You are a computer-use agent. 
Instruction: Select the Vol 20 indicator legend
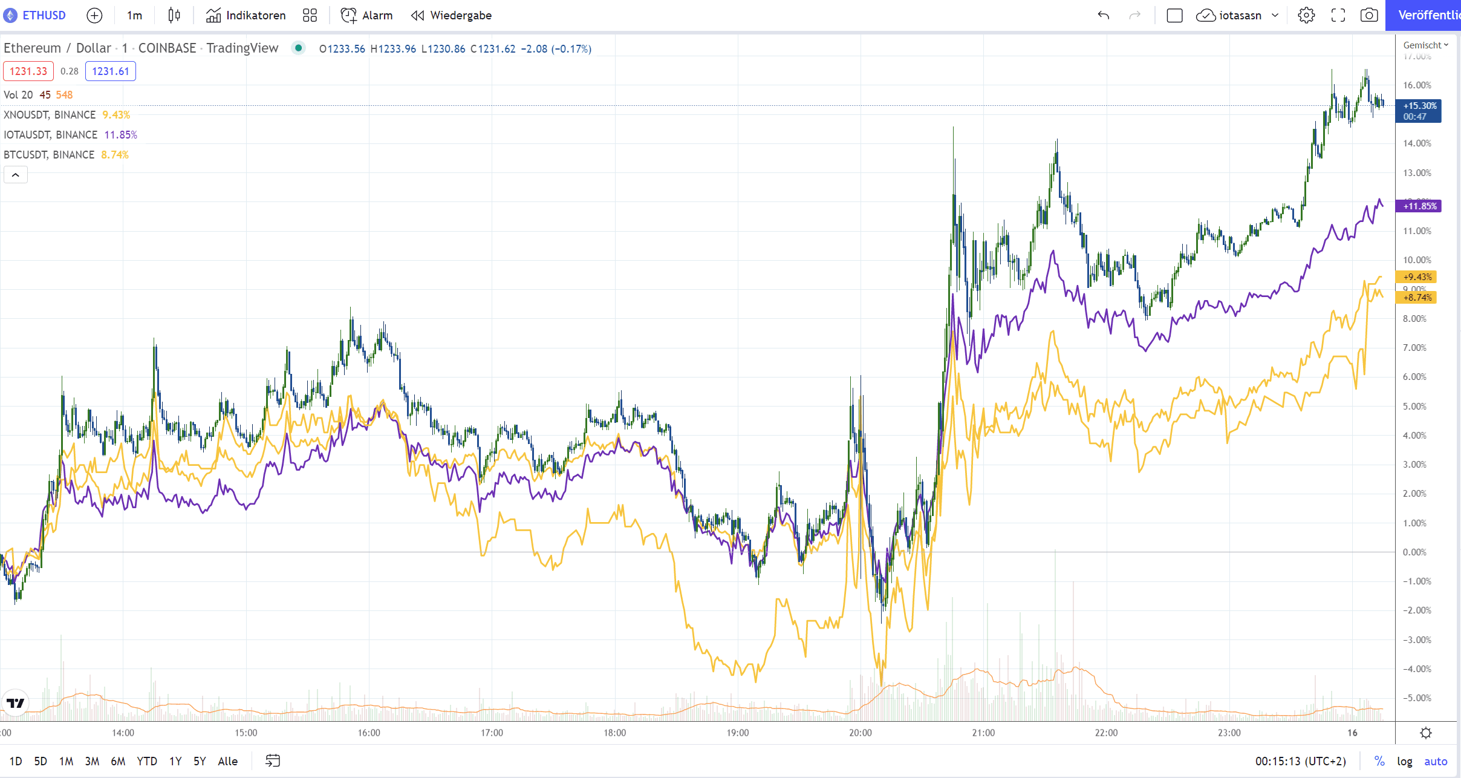18,95
